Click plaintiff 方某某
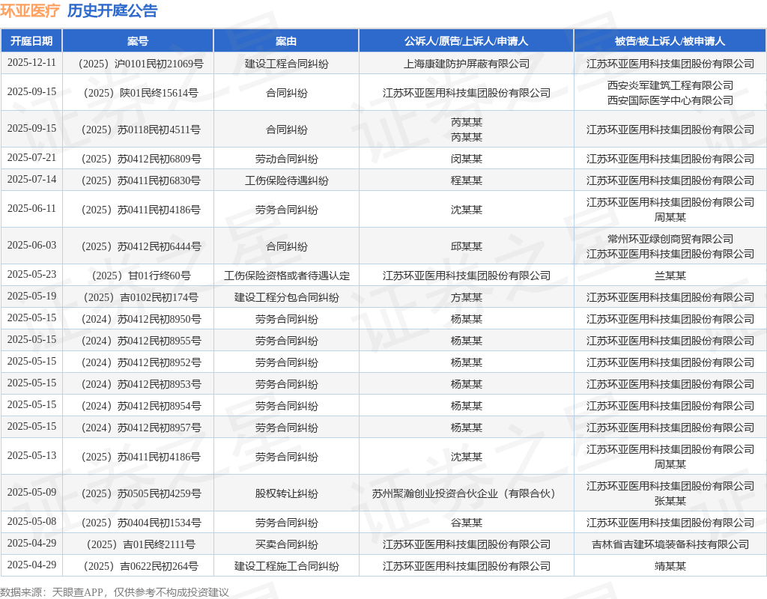 point(466,297)
